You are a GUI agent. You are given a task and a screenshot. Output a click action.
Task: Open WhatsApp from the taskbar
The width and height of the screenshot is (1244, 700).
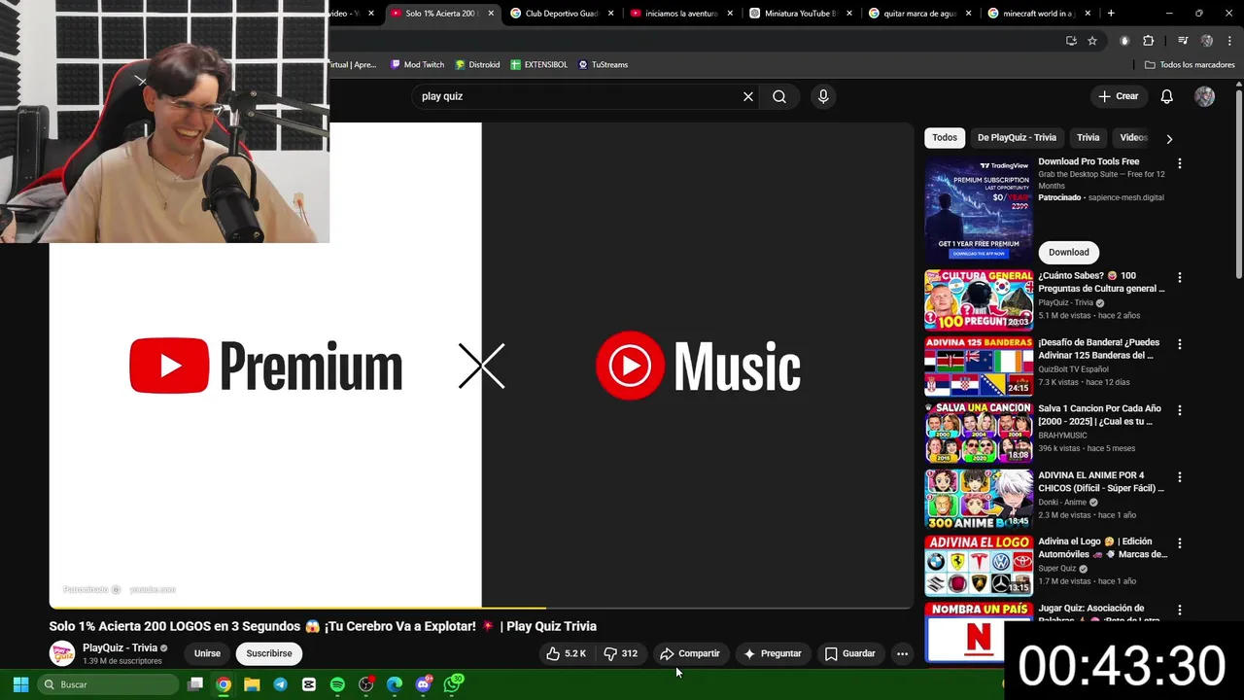pos(453,684)
